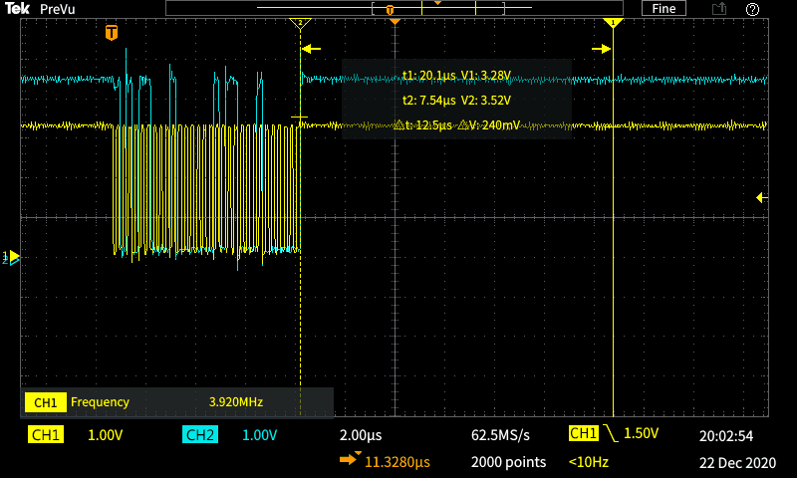Open the 2.00µs horizontal scale setting
The height and width of the screenshot is (478, 797).
pos(360,435)
